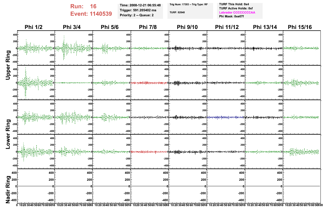Viewport: 331px width, 213px height.
Task: Open the Nadir Ring plot under Phi 11/12
Action: tap(226, 186)
